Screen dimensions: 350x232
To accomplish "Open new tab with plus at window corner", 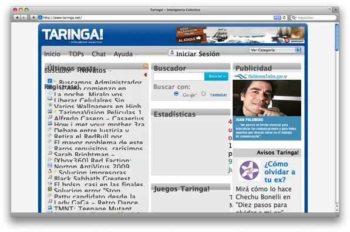I will [x=335, y=9].
